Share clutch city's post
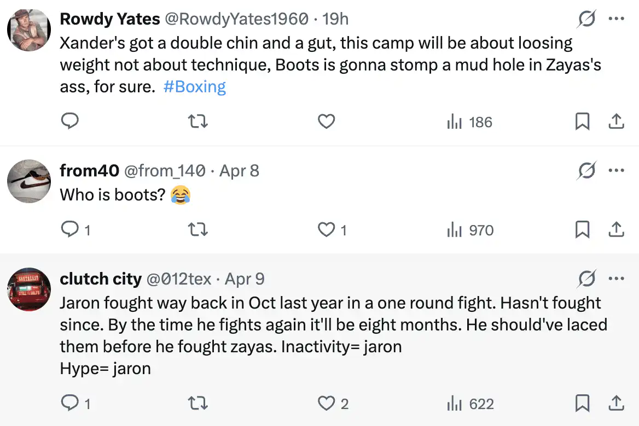The image size is (639, 426). [x=616, y=403]
